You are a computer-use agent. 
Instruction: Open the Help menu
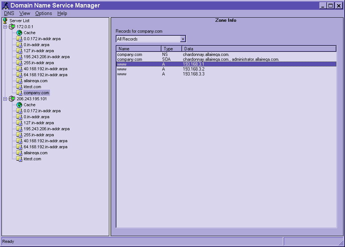coord(62,13)
